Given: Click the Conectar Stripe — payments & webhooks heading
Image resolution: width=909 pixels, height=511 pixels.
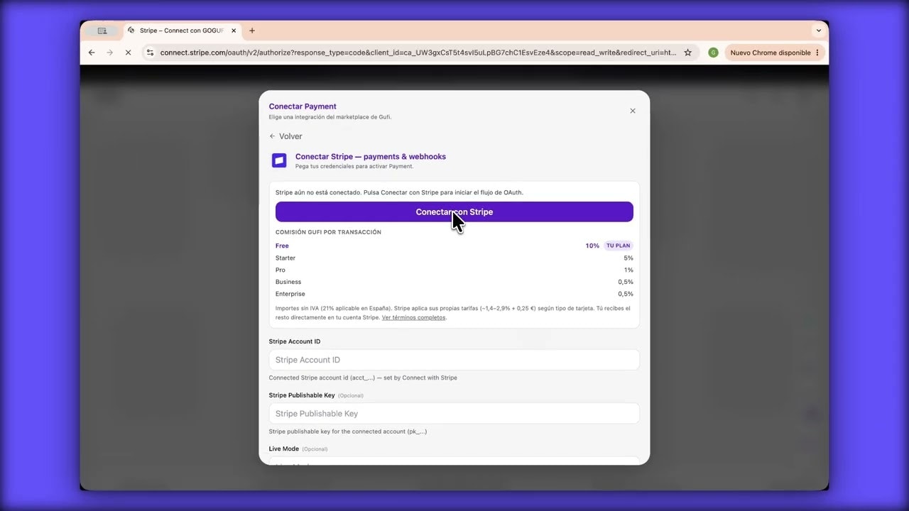Looking at the screenshot, I should 371,156.
